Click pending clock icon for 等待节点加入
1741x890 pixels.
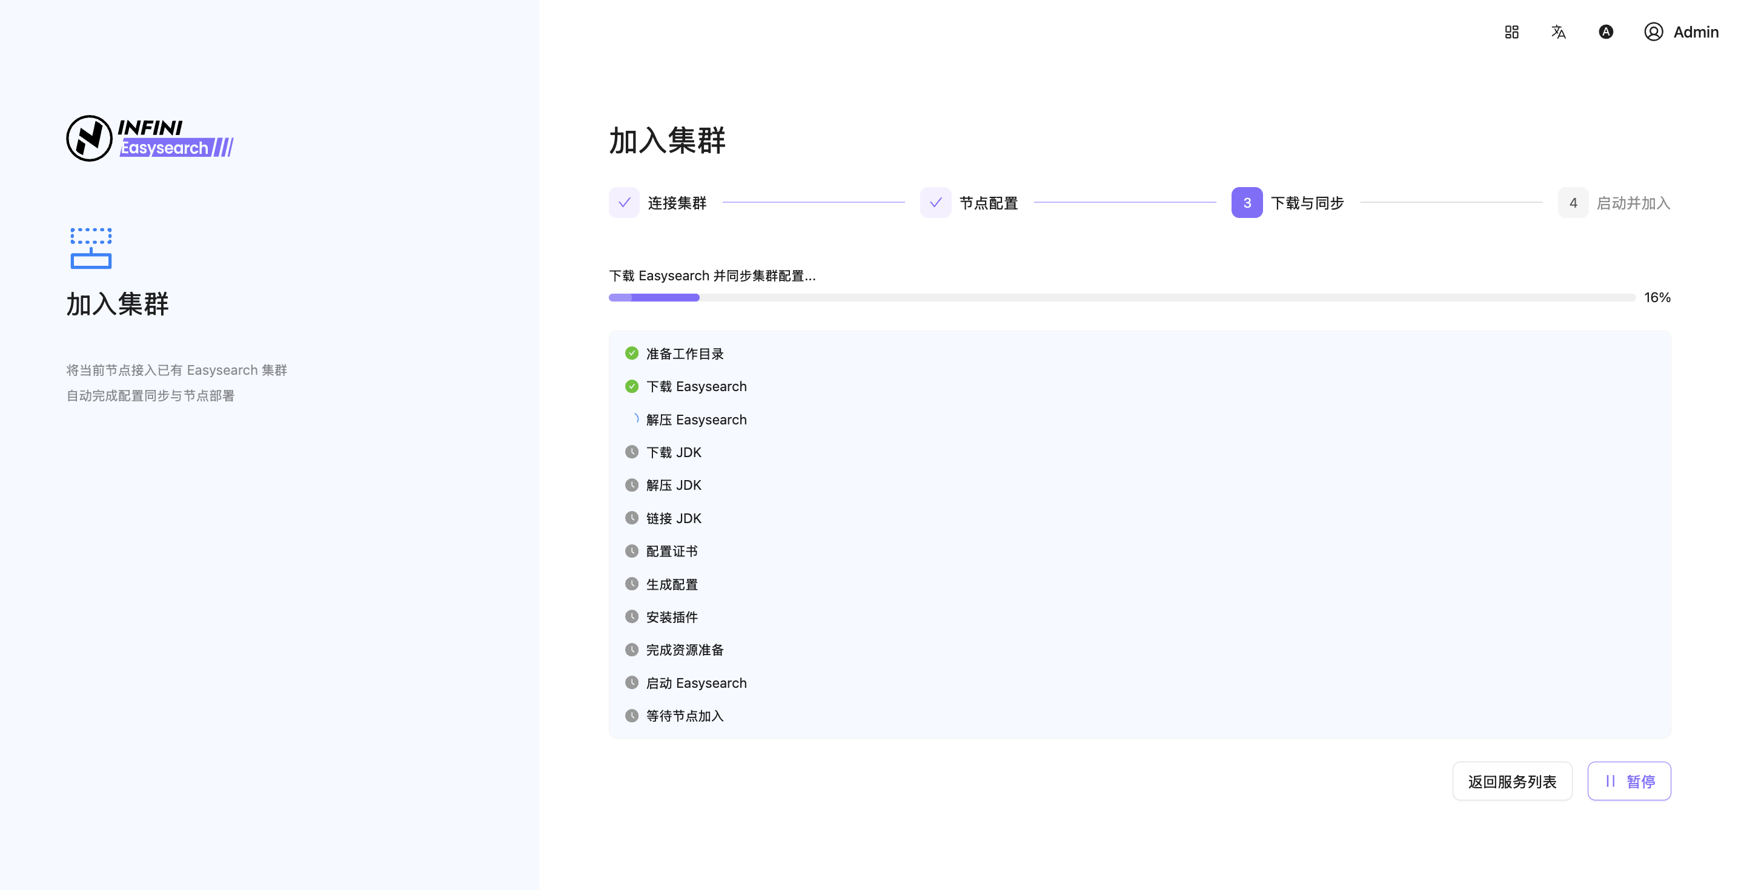click(x=631, y=716)
